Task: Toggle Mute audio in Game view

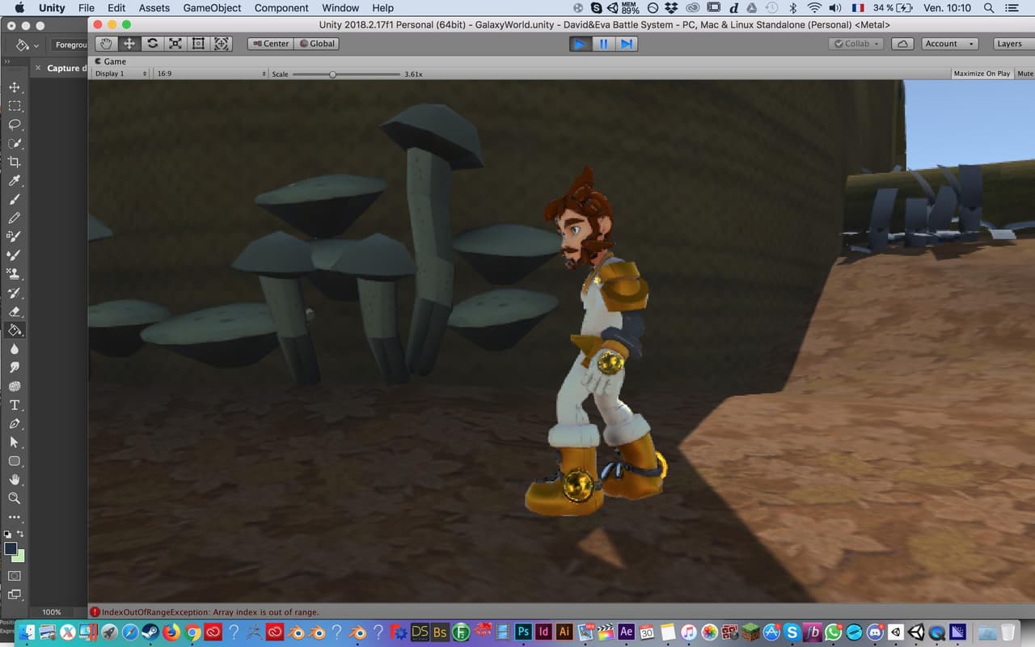Action: 1024,74
